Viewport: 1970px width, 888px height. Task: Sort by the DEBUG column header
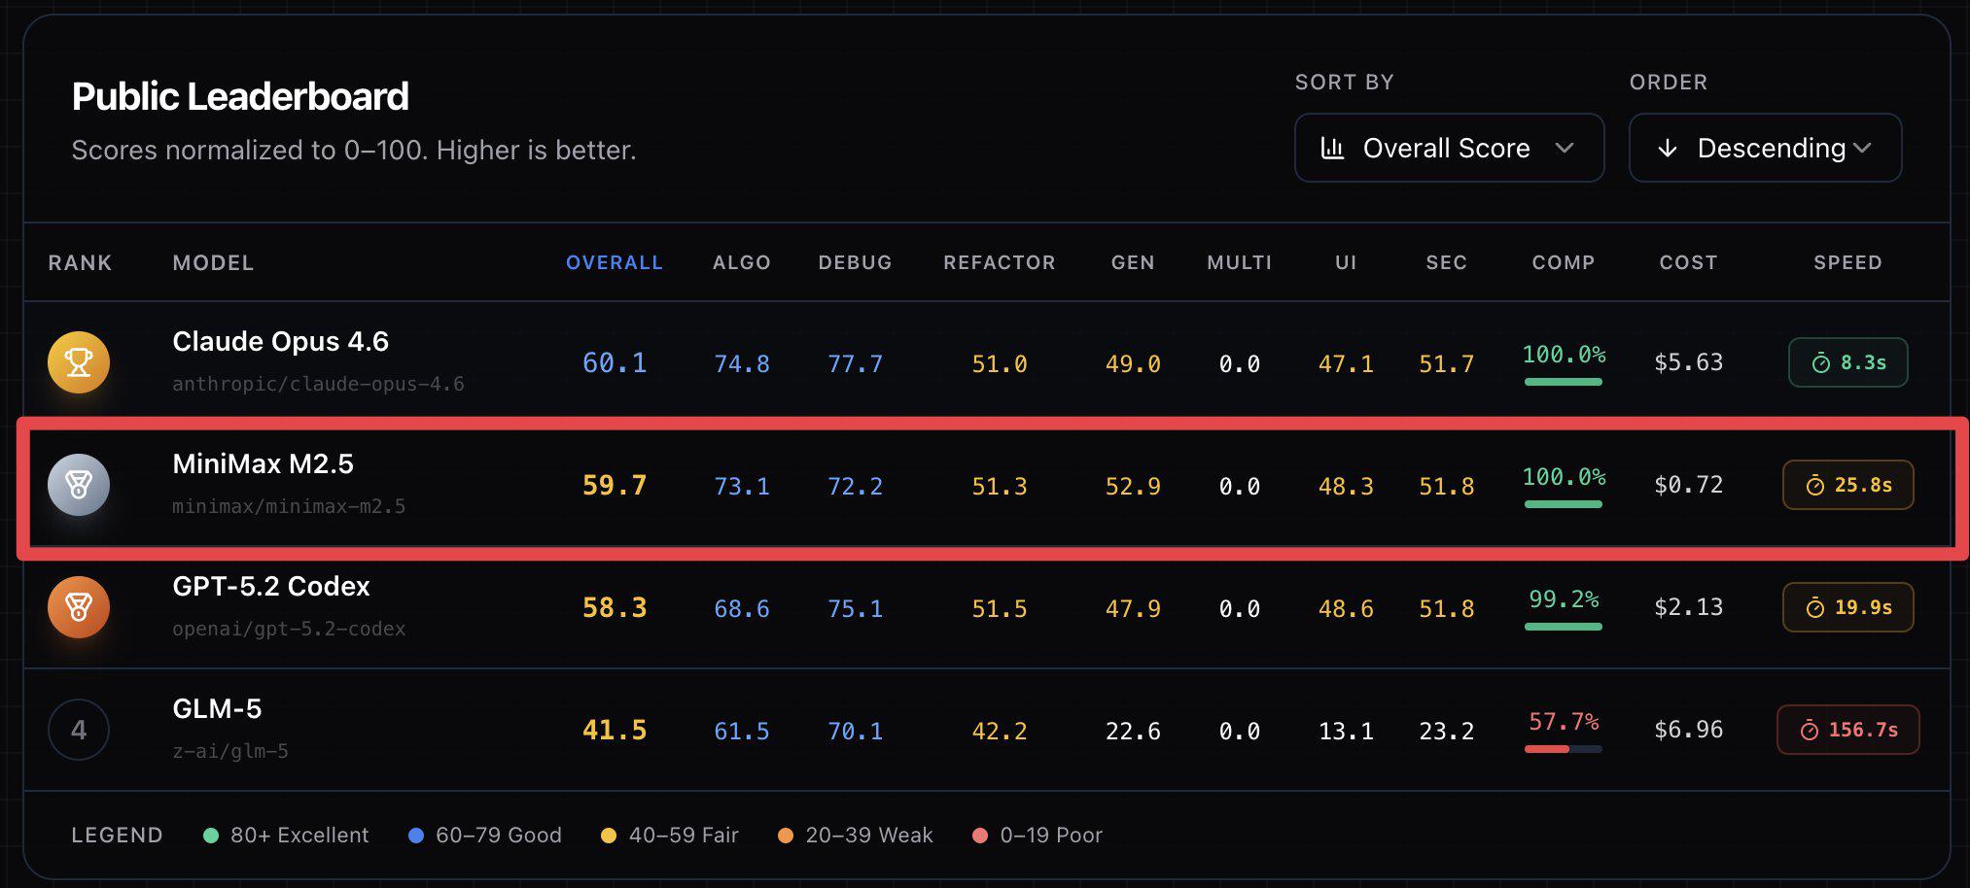pos(855,262)
